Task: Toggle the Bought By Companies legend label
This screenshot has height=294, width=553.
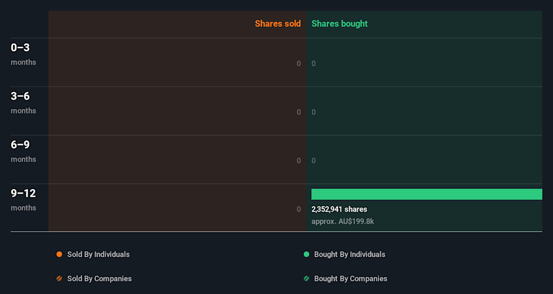Action: (x=350, y=278)
